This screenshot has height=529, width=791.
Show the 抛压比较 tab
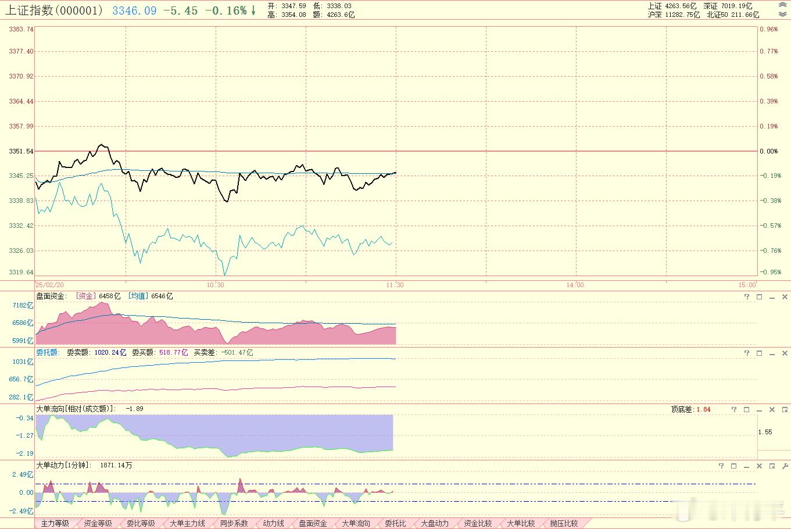pyautogui.click(x=564, y=523)
